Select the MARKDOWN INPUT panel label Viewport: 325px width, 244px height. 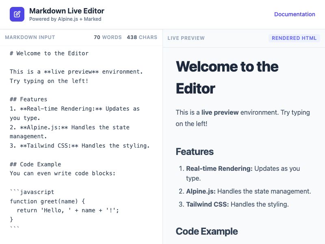(30, 37)
